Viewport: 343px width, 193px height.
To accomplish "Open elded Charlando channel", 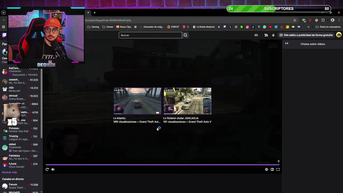I will coord(21,147).
